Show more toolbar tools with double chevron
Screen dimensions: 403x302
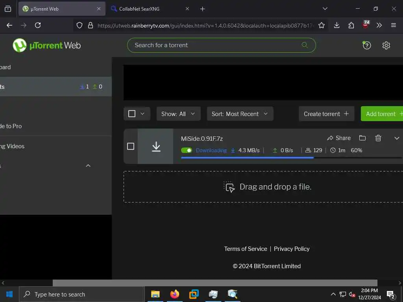(x=379, y=25)
